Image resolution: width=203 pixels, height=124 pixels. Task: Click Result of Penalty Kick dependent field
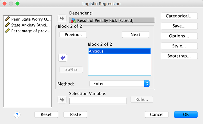coord(112,20)
